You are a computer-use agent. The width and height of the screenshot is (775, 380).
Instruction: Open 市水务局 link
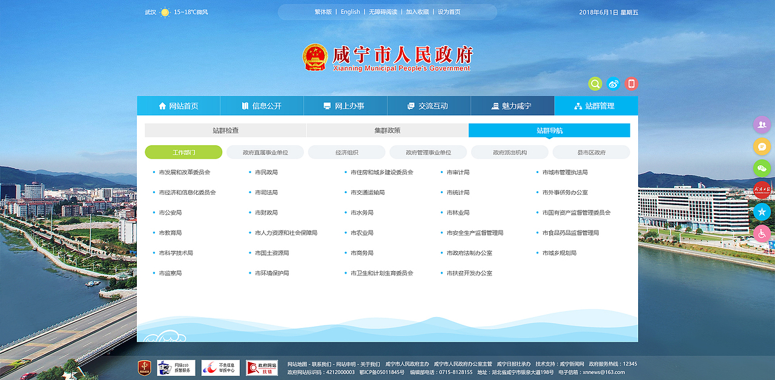click(x=362, y=213)
